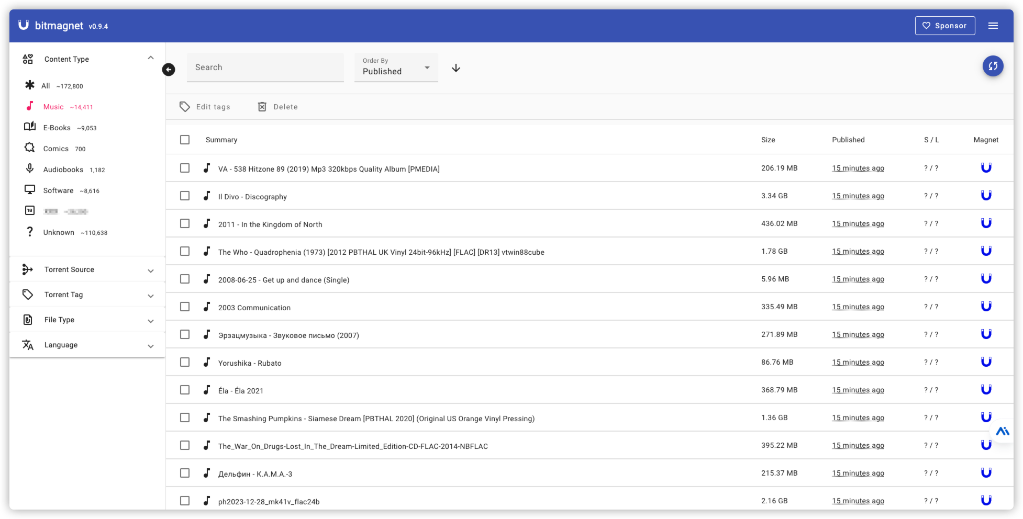Expand the Language filter
Viewport: 1023px width, 519px height.
(x=151, y=346)
